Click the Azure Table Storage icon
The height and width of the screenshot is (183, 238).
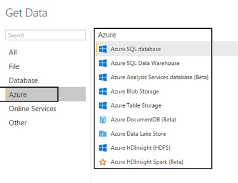click(103, 105)
